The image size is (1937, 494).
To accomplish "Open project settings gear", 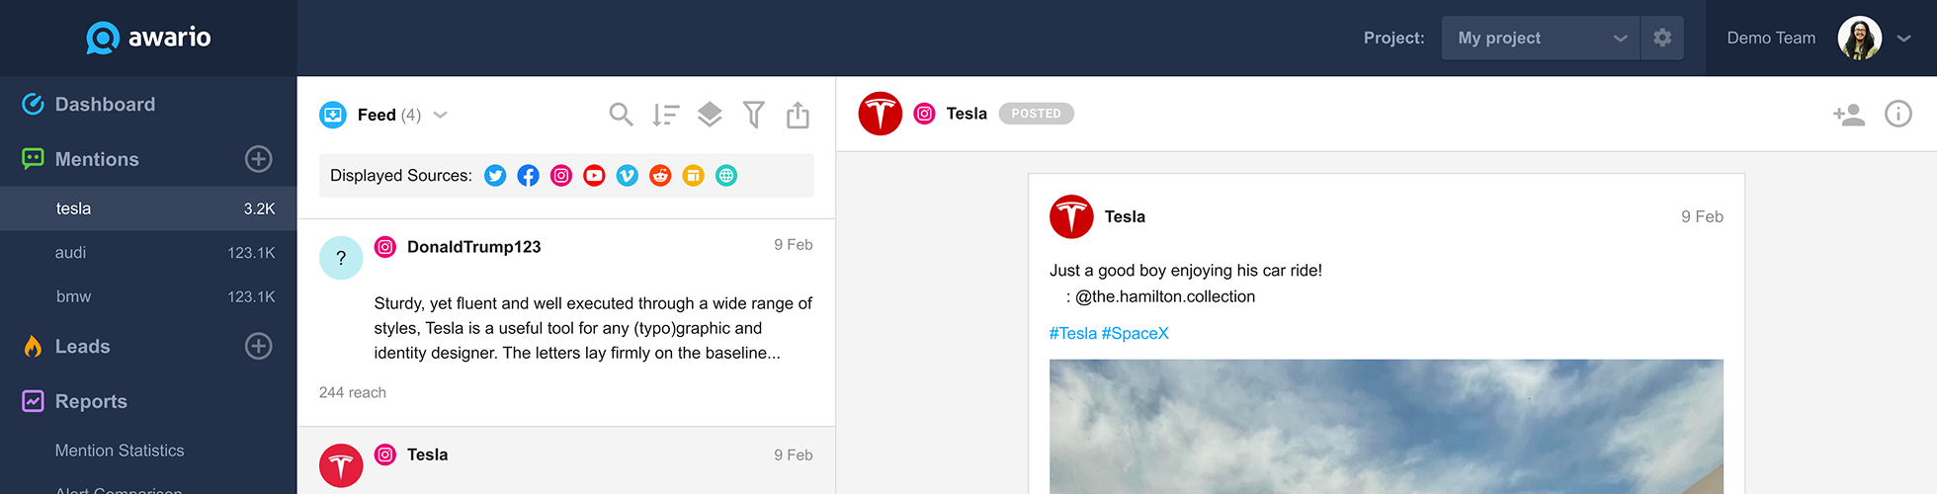I will pyautogui.click(x=1662, y=38).
